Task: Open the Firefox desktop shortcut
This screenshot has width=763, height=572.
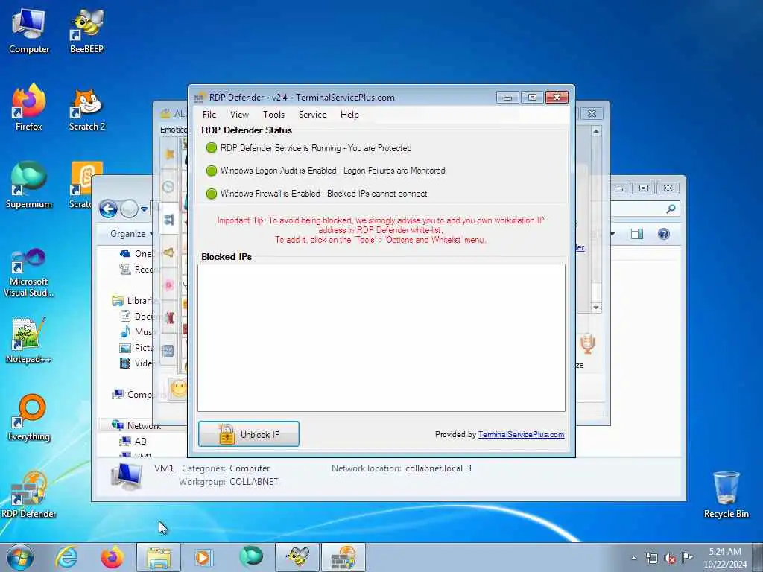Action: [29, 108]
